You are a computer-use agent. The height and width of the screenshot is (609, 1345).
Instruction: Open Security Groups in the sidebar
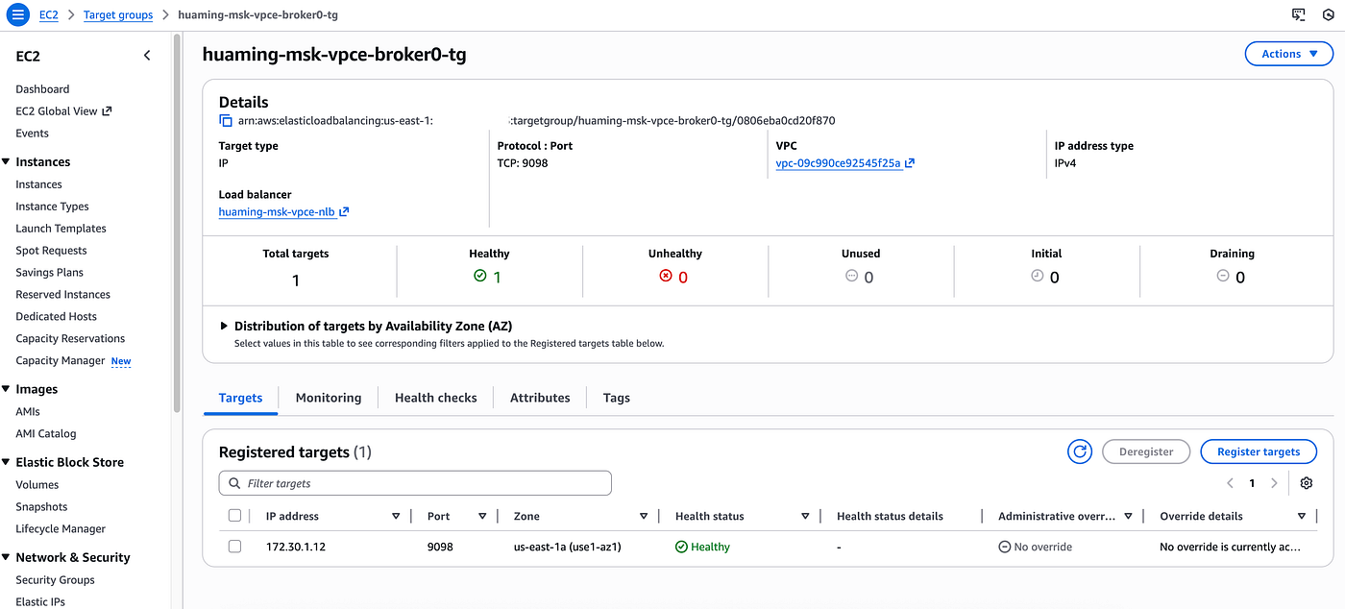55,580
